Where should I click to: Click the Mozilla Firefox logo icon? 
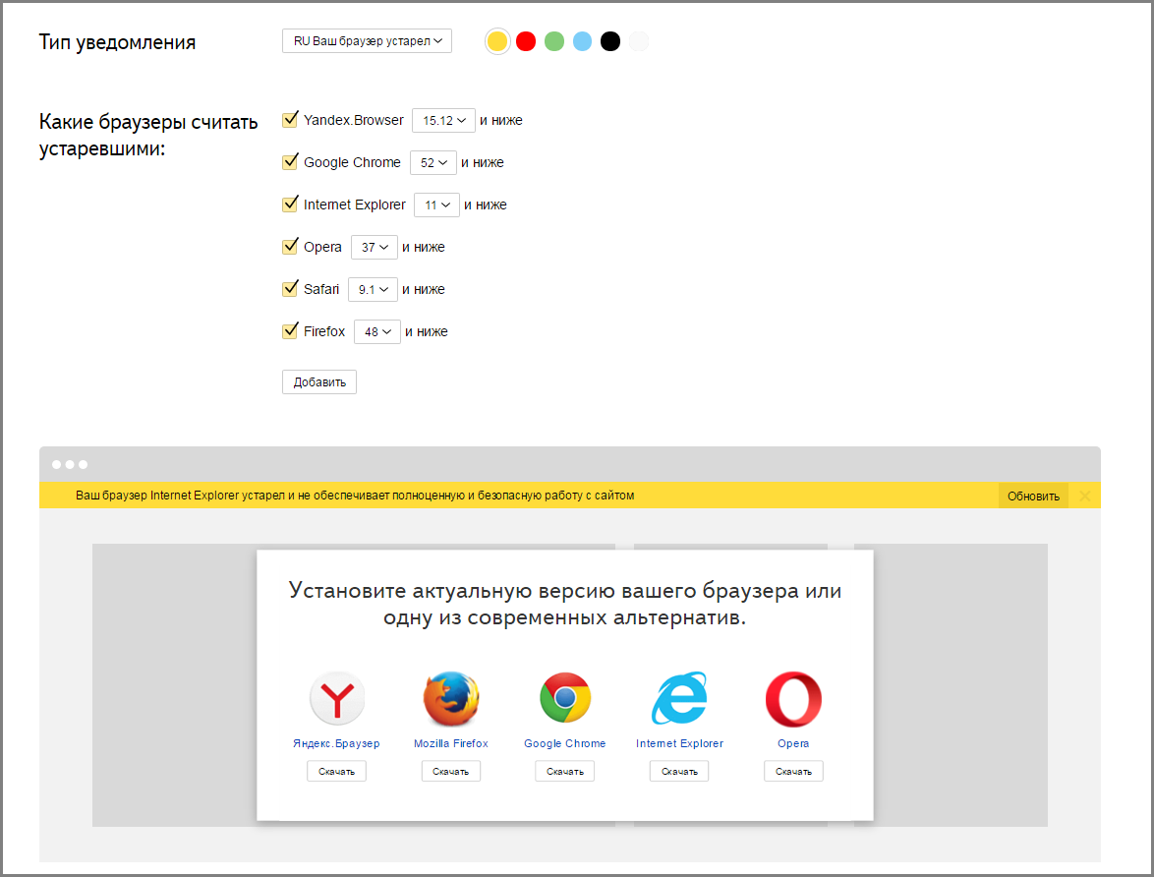(x=451, y=699)
